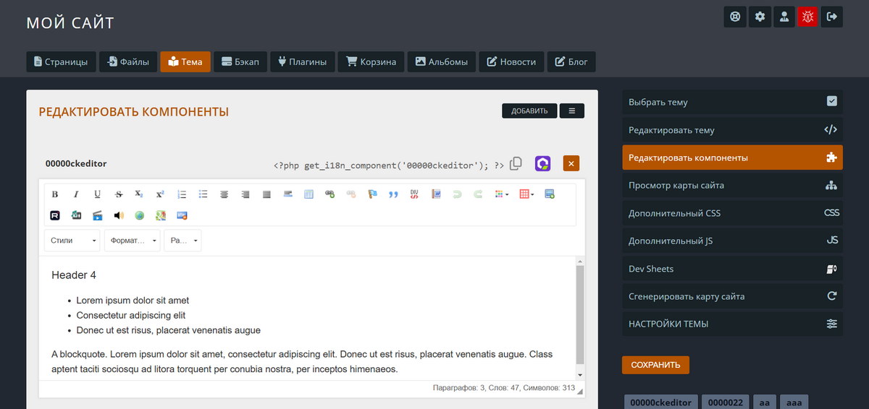Click the black R icon in toolbar
The image size is (869, 409).
(x=55, y=215)
